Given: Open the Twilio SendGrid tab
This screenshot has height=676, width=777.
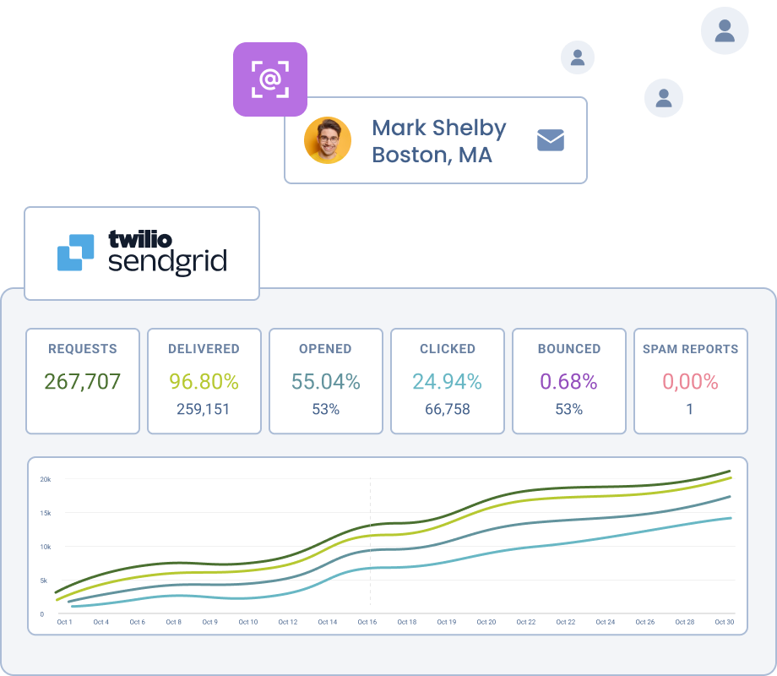Looking at the screenshot, I should tap(142, 253).
